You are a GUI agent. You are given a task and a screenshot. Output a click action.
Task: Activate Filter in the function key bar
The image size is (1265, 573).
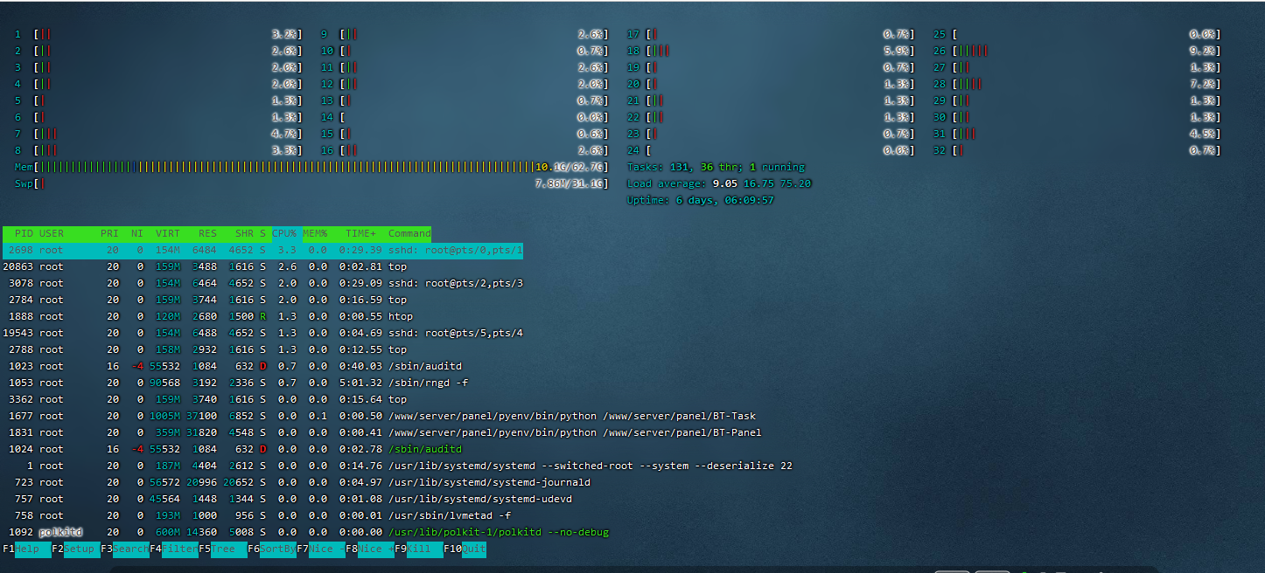point(179,549)
